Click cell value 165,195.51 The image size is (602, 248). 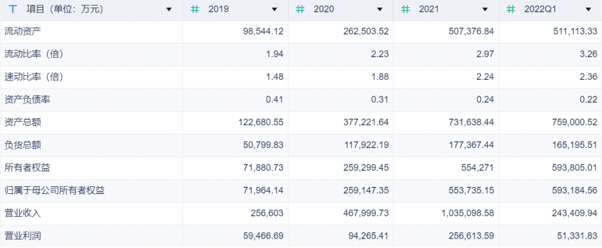pyautogui.click(x=575, y=145)
